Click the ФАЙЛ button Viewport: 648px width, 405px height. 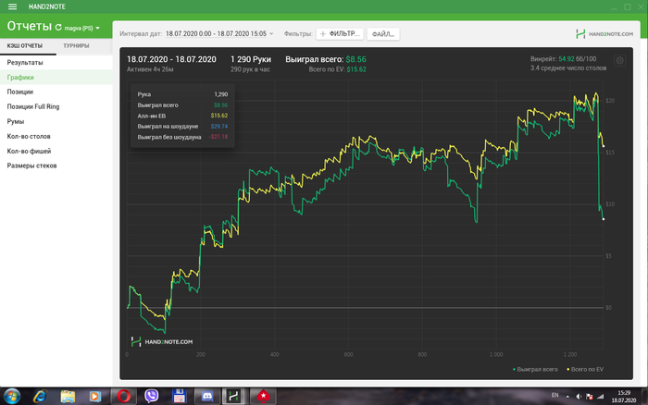pos(383,34)
